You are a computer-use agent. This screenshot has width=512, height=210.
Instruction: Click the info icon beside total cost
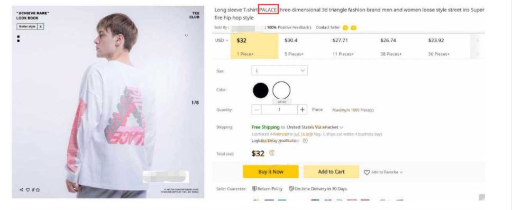pos(272,153)
